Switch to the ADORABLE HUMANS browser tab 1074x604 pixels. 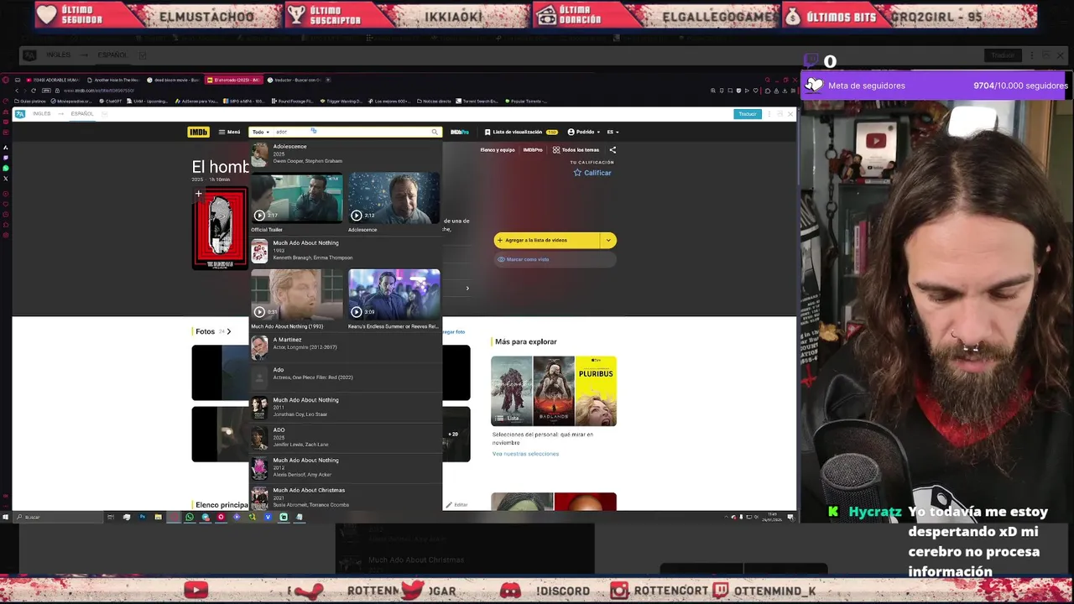[x=53, y=80]
